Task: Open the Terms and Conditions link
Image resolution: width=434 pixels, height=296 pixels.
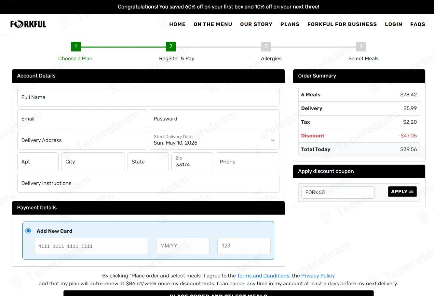Action: [264, 276]
